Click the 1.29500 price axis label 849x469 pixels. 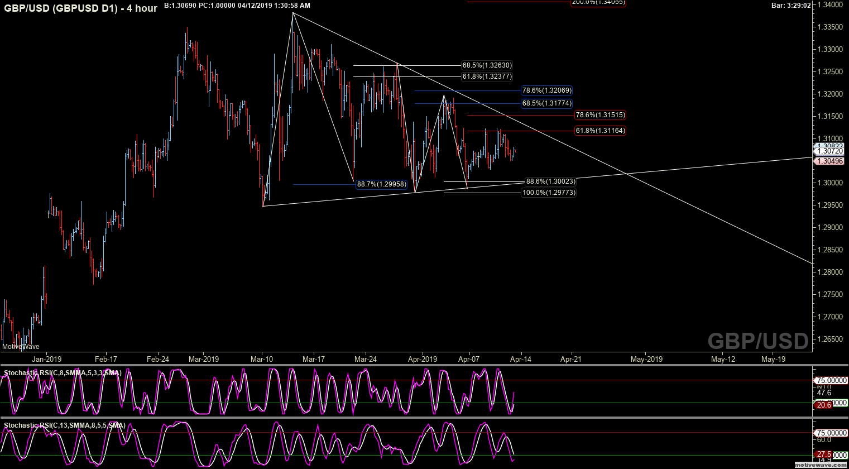coord(829,205)
